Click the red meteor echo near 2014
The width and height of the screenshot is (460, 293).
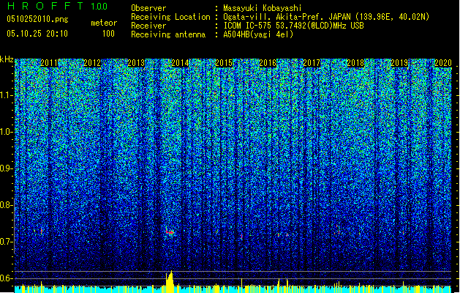pyautogui.click(x=170, y=232)
